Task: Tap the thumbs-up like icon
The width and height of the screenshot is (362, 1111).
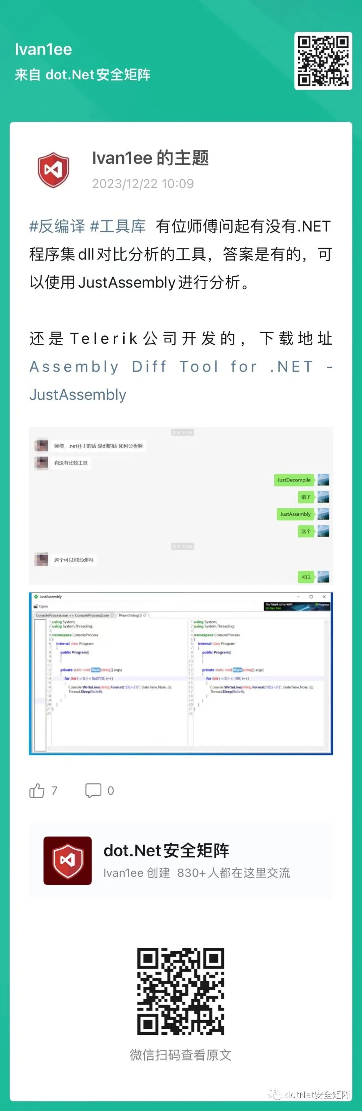Action: tap(37, 790)
